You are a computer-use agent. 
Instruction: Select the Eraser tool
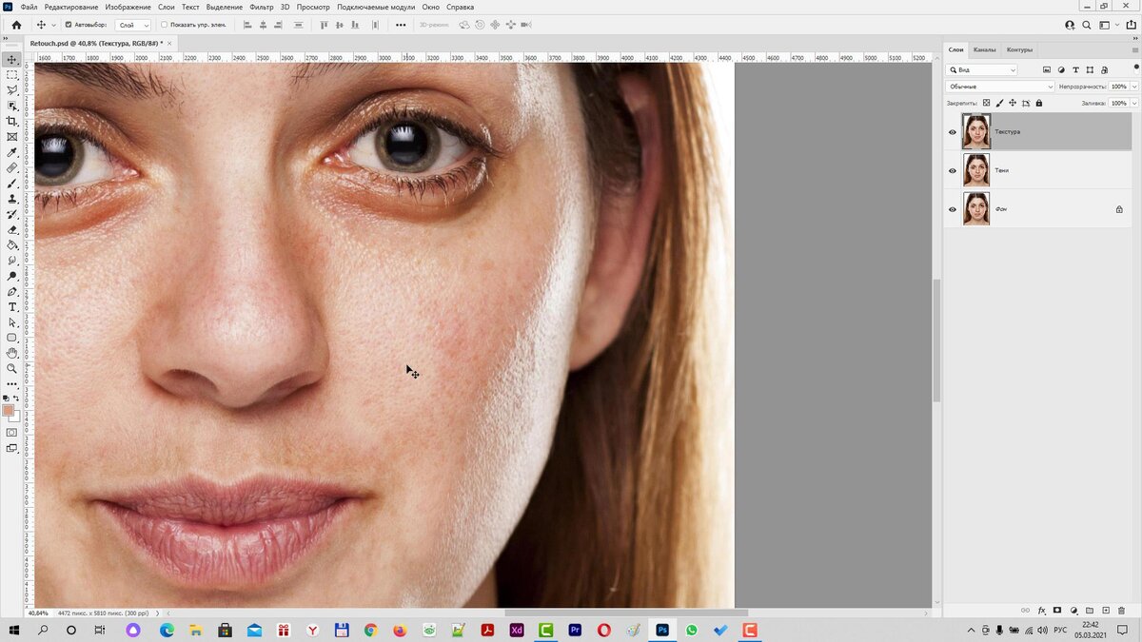point(12,229)
